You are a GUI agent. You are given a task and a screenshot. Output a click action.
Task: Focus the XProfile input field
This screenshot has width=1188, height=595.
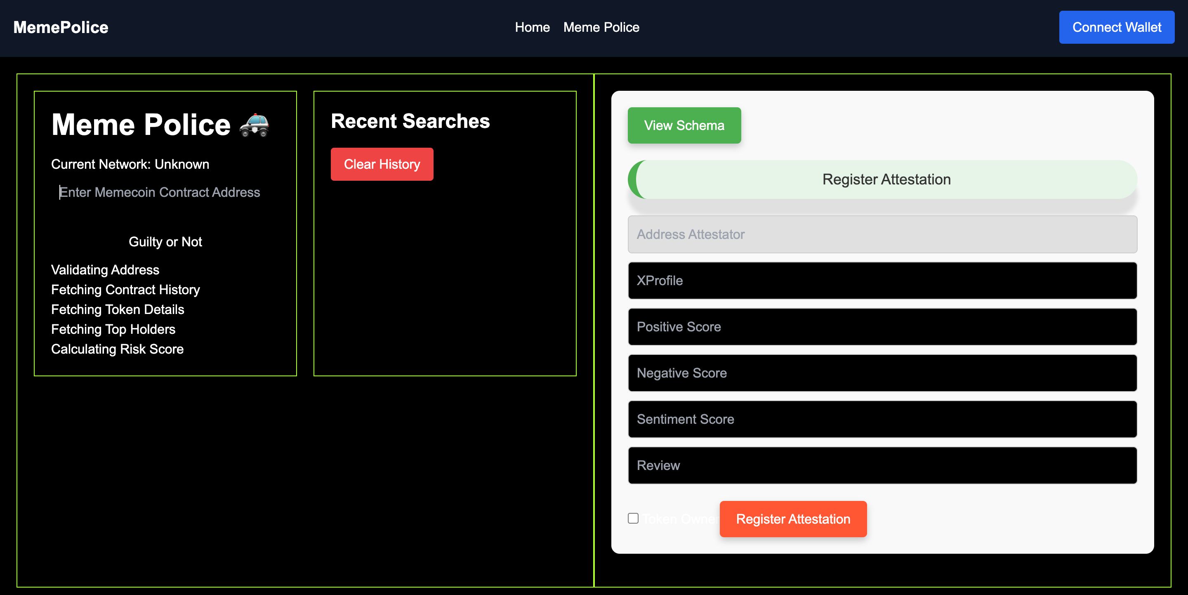pyautogui.click(x=882, y=281)
